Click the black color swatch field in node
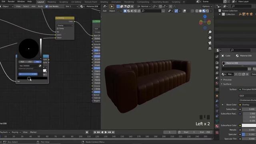256x144 pixels. tap(32, 78)
